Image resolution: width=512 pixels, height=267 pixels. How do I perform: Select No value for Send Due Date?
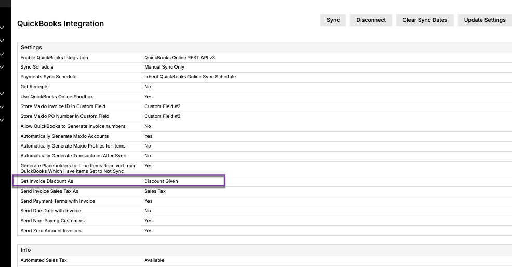147,211
